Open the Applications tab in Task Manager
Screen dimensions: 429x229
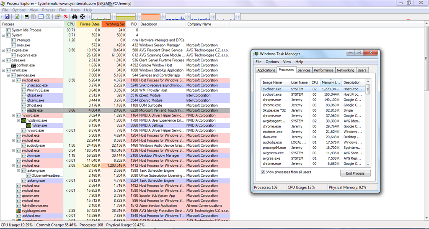[x=266, y=70]
